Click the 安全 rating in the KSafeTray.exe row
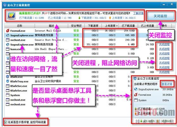Image resolution: width=177 pixels, height=127 pixels. click(x=76, y=81)
